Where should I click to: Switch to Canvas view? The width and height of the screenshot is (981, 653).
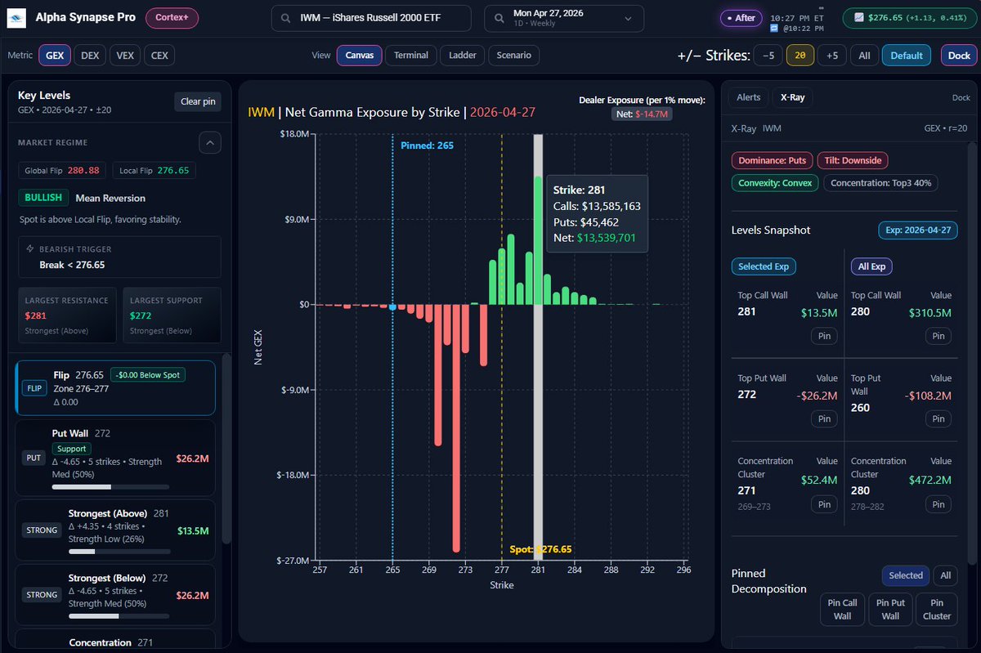pyautogui.click(x=360, y=56)
